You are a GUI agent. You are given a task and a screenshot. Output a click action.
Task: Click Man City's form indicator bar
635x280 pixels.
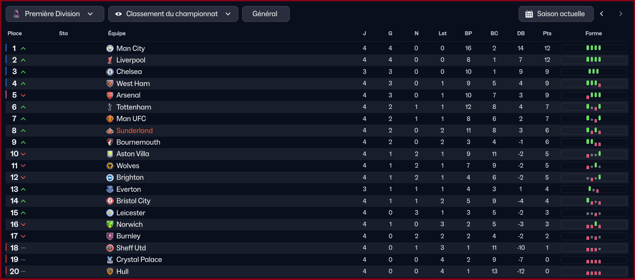593,48
